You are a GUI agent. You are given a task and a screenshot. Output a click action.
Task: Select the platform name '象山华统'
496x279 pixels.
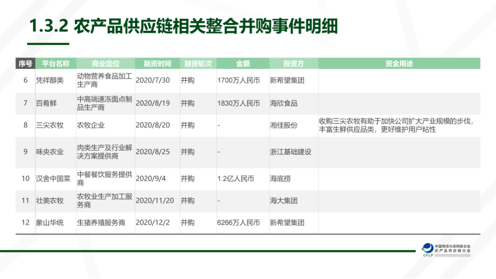[50, 223]
